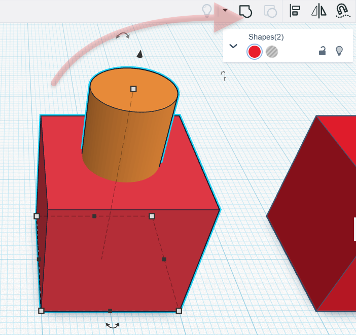Click the Show all lightbulb in toolbar
Screen dimensions: 356x335
click(x=206, y=11)
